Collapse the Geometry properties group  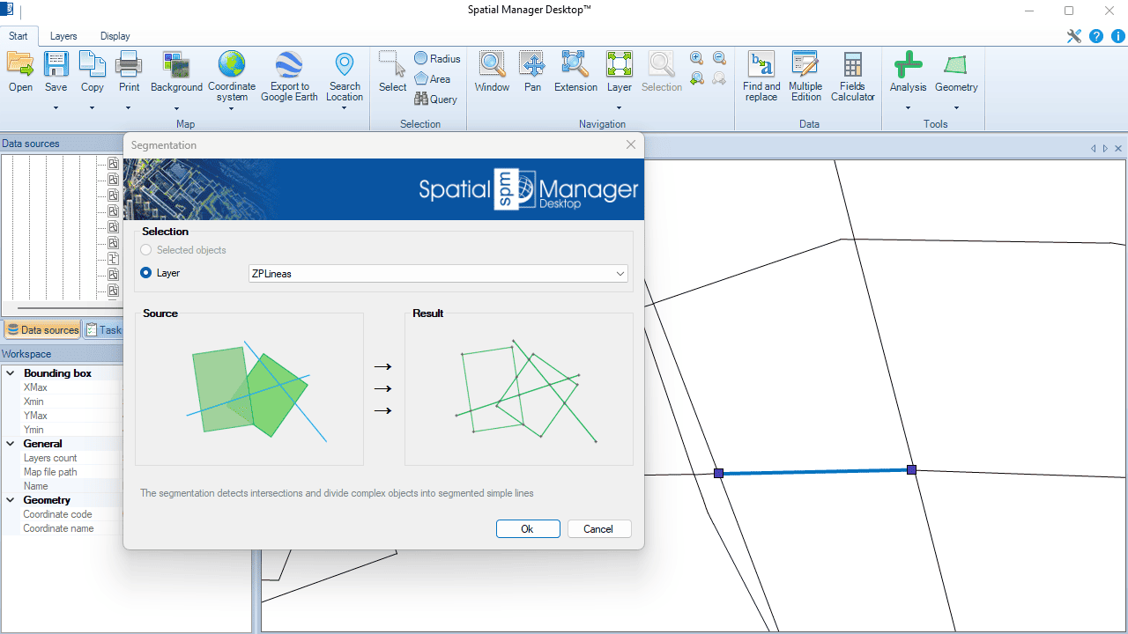click(x=11, y=500)
